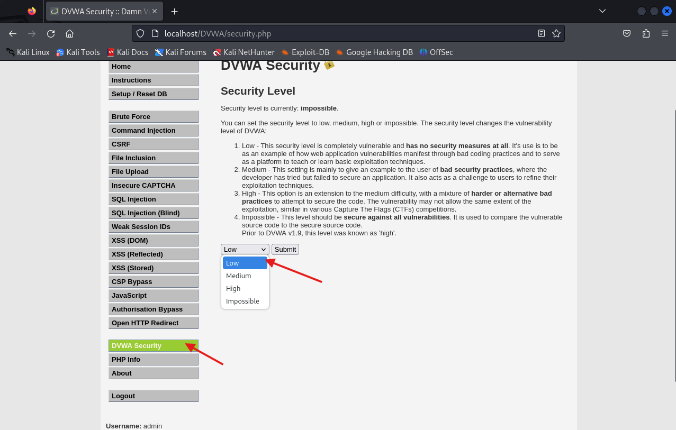The width and height of the screenshot is (676, 430).
Task: Open the Pocket save icon
Action: tap(627, 33)
